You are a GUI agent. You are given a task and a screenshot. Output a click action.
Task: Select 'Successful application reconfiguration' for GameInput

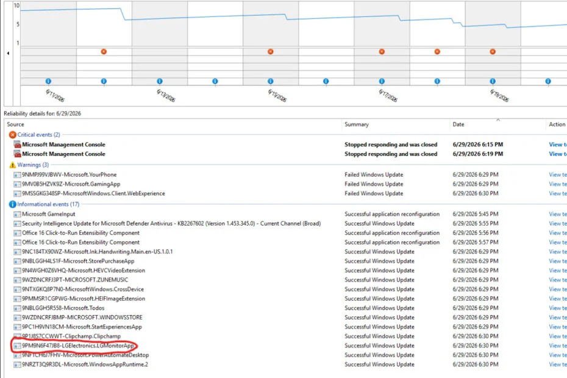(392, 214)
